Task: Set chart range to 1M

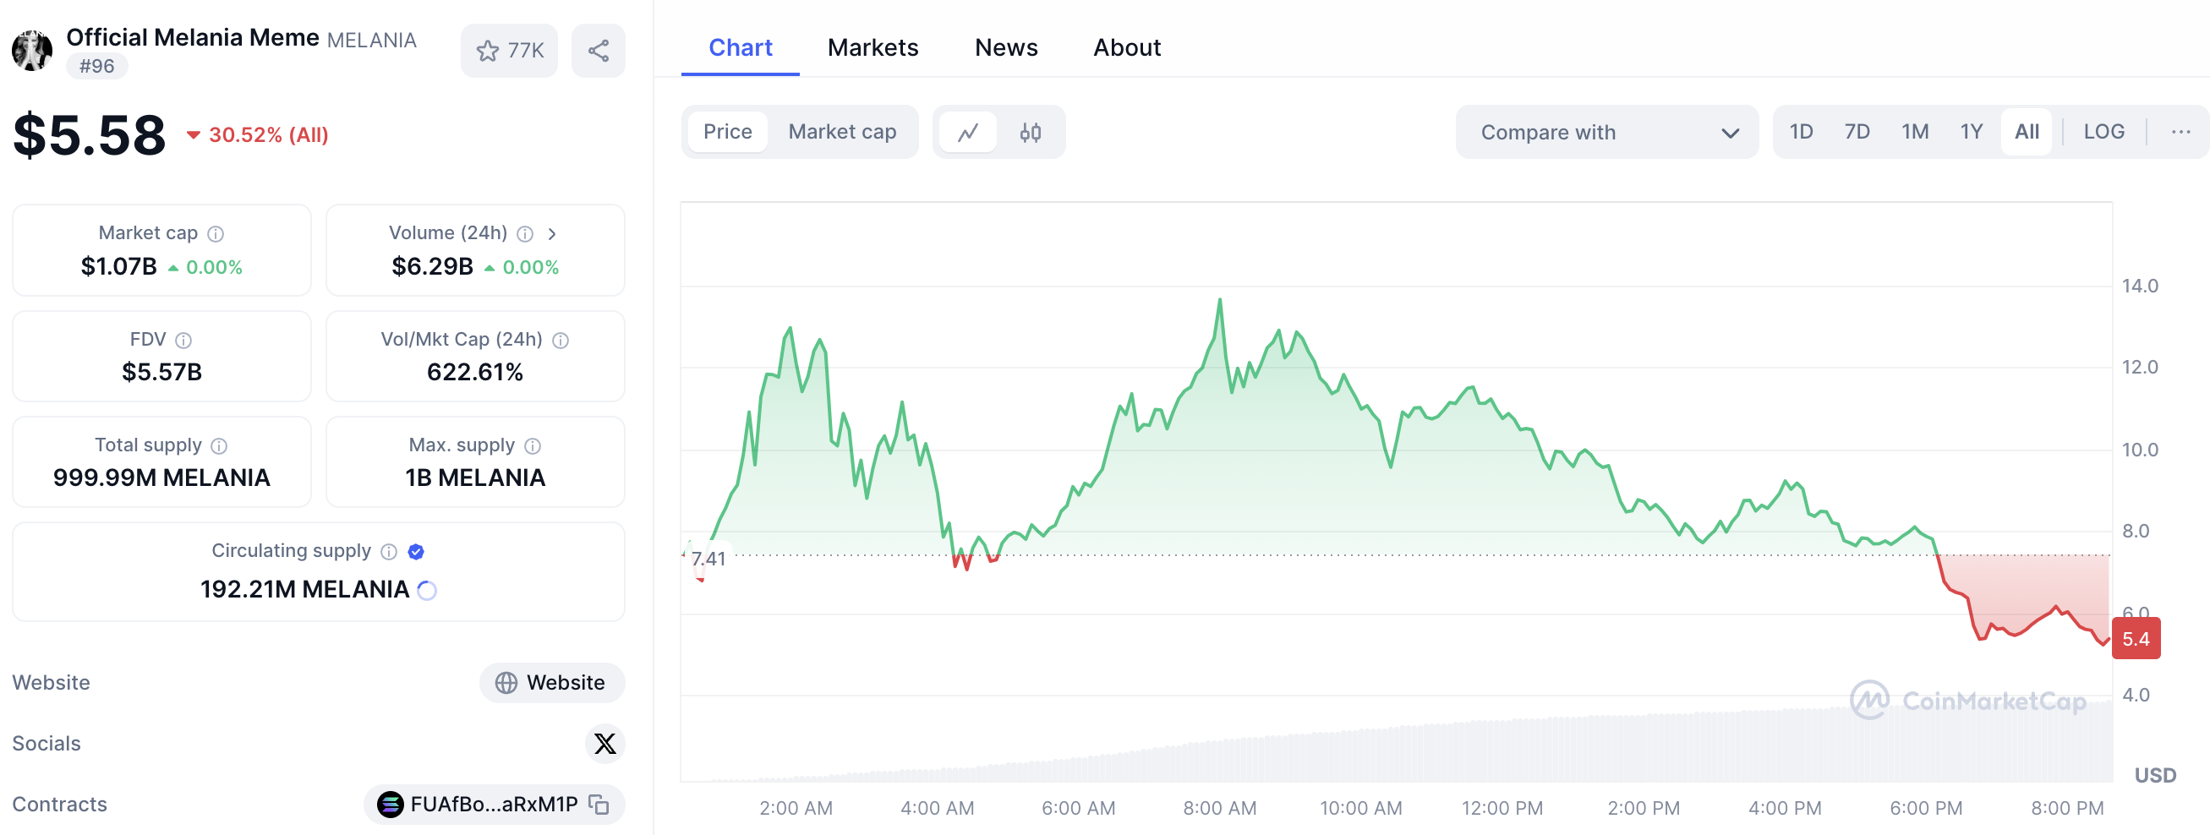Action: click(1914, 132)
